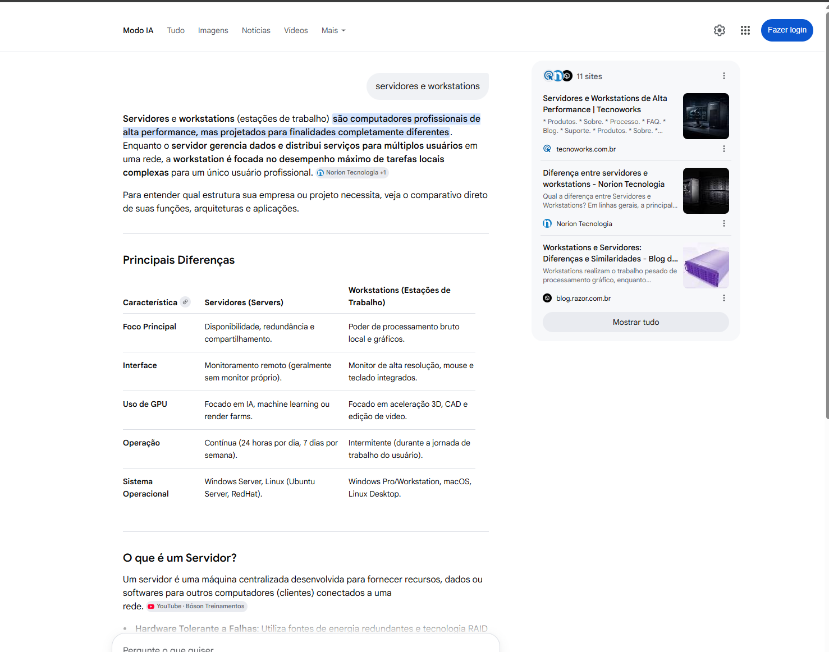Click the 'O que é um Servidor?' heading

point(180,558)
